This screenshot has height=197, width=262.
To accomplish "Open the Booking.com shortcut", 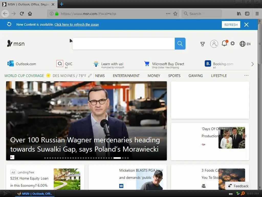I will [x=219, y=64].
